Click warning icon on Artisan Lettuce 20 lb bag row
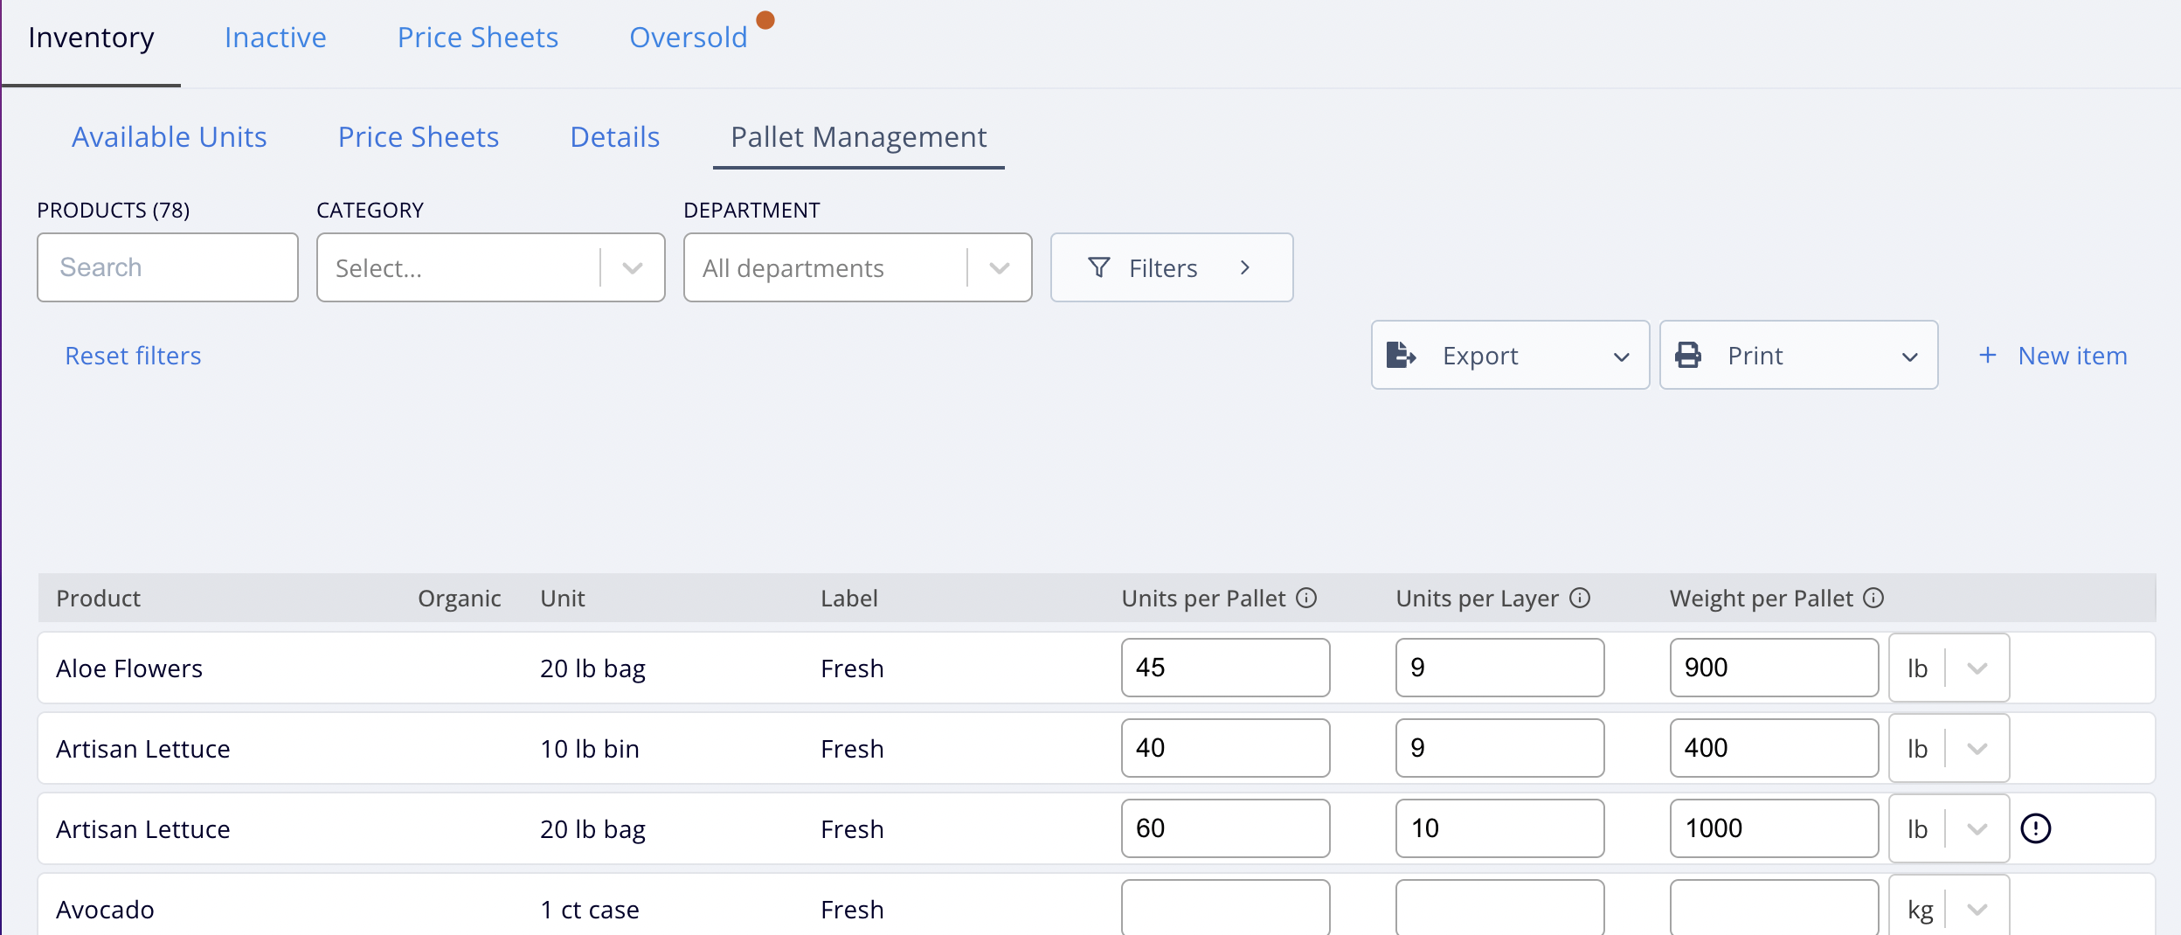The width and height of the screenshot is (2181, 935). click(x=2036, y=828)
